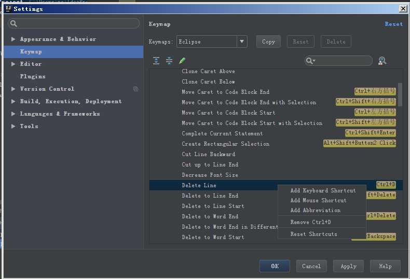Expand the Appearance & Behavior section

click(x=13, y=39)
